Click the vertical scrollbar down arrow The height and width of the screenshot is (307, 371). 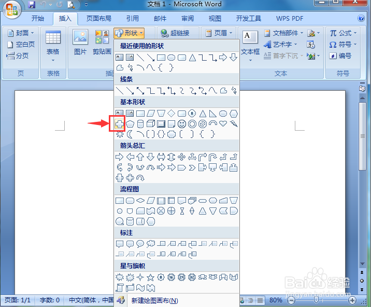click(362, 263)
